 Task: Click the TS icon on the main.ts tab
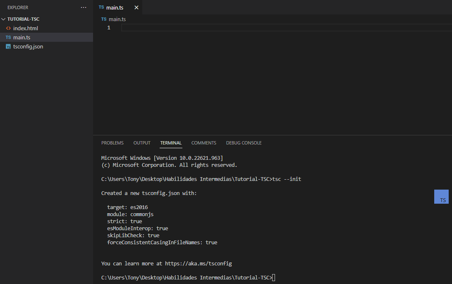point(101,7)
